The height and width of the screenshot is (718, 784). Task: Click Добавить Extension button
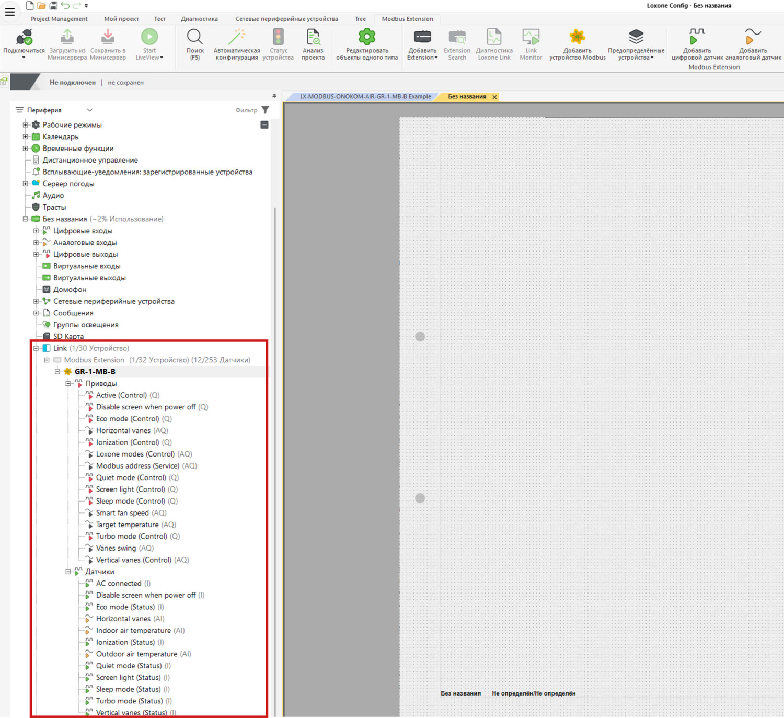point(422,44)
